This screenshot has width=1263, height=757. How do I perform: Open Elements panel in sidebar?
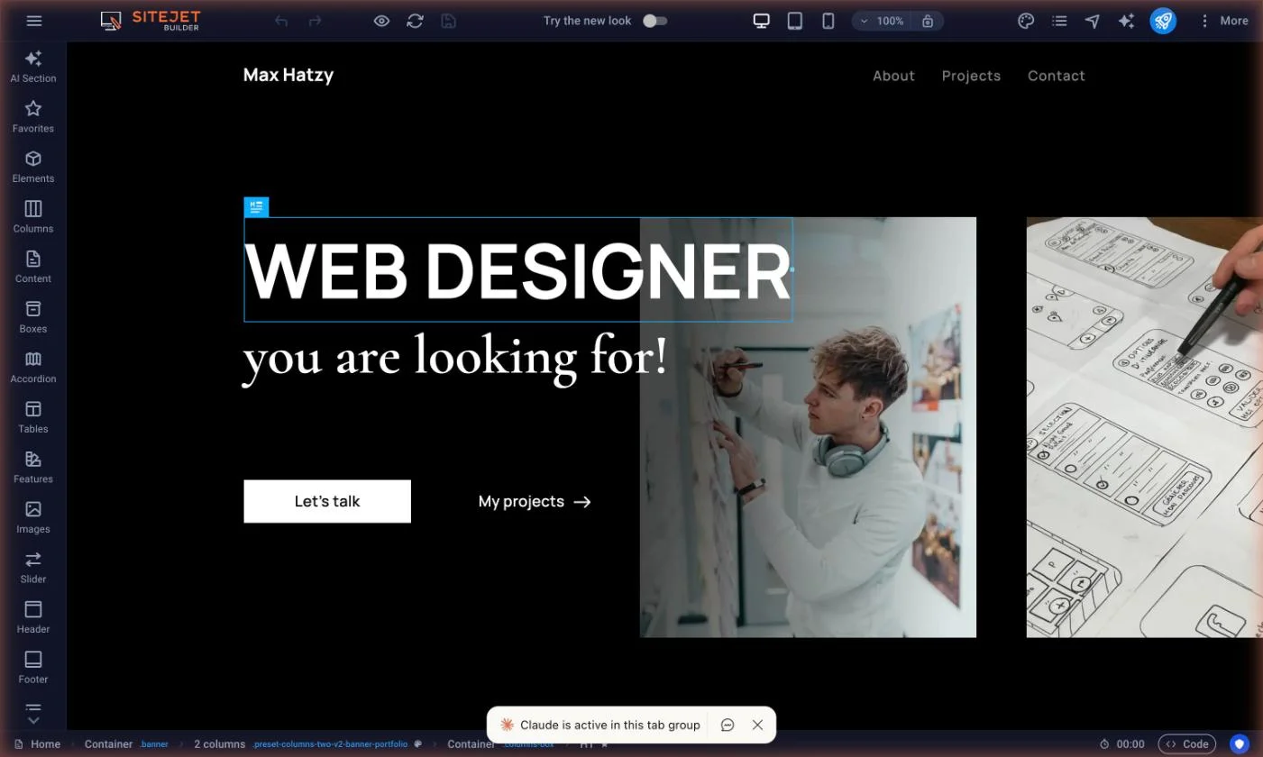(x=33, y=167)
